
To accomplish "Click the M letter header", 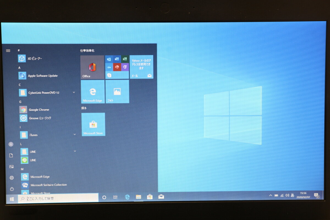I will click(22, 169).
